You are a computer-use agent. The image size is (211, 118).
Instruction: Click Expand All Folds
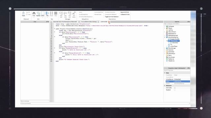click(125, 12)
